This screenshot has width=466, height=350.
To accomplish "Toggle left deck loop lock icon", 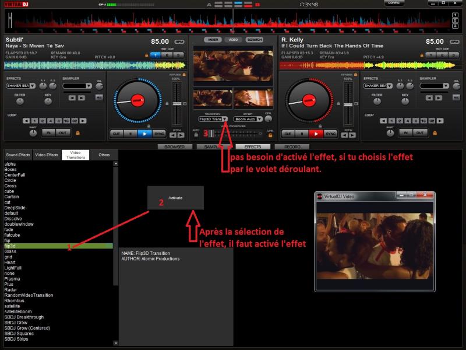I will click(78, 133).
